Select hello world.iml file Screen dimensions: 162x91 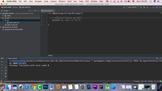11,25
